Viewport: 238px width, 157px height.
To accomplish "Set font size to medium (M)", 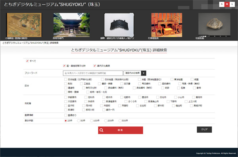I will [227, 4].
